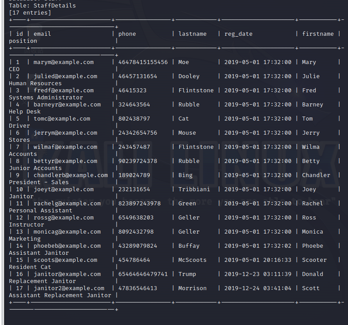Click the firstname Chandler
This screenshot has width=348, height=325.
[316, 175]
